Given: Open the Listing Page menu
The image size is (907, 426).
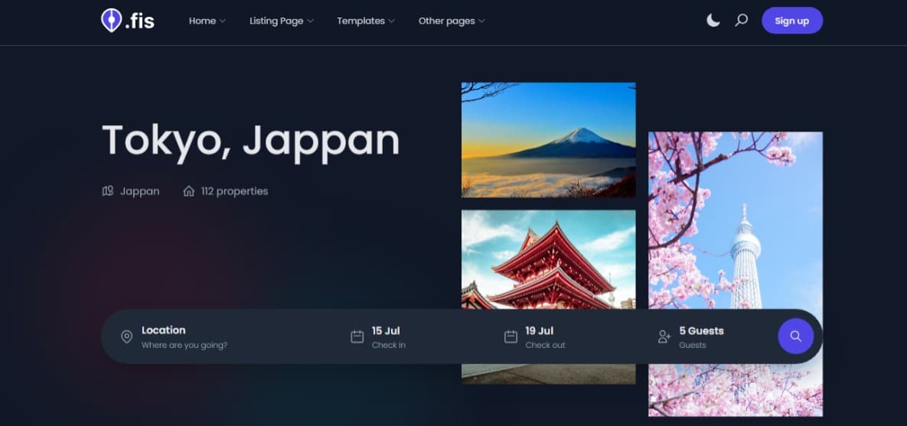Looking at the screenshot, I should point(281,21).
